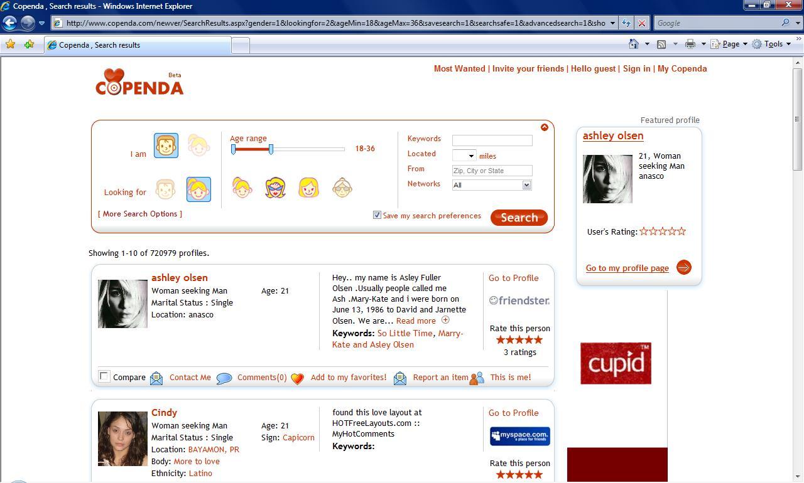The image size is (804, 483).
Task: Toggle the masked woman age-group icon
Action: click(275, 188)
